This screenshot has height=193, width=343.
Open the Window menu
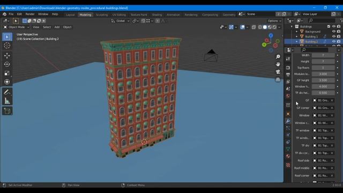43,14
